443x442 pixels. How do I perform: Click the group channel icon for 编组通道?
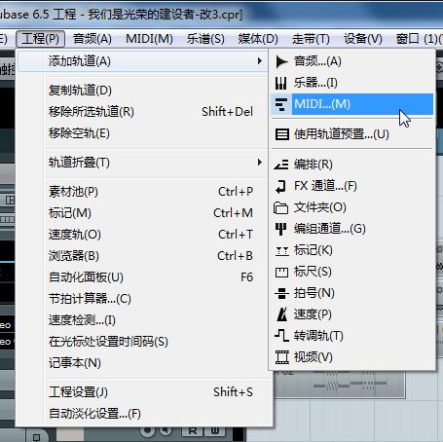tap(280, 229)
